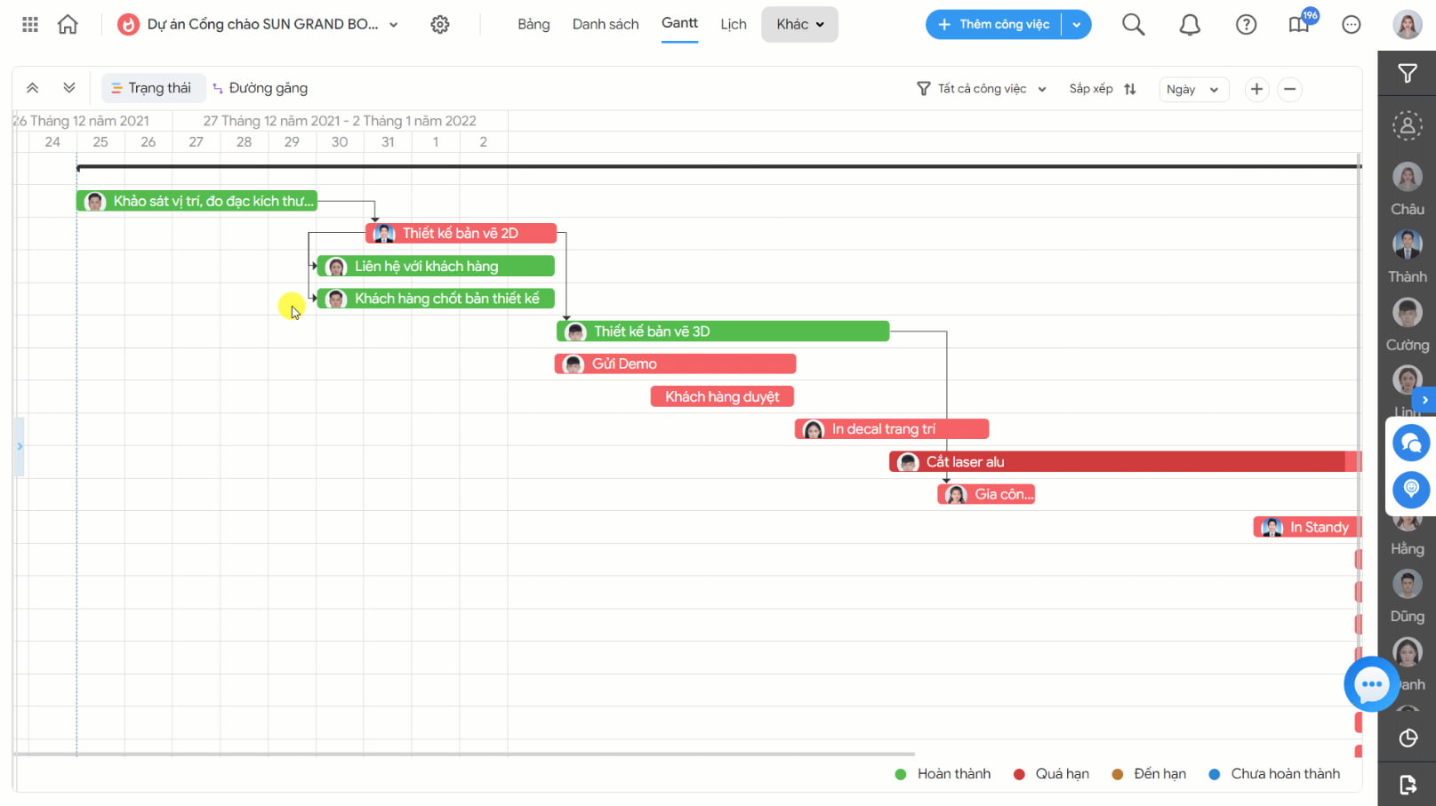Click the In Standy task bar
This screenshot has width=1436, height=806.
[x=1307, y=527]
